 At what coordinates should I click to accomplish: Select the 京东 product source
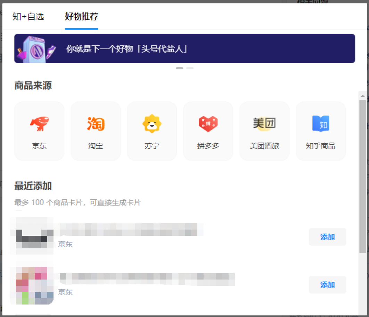pos(39,131)
